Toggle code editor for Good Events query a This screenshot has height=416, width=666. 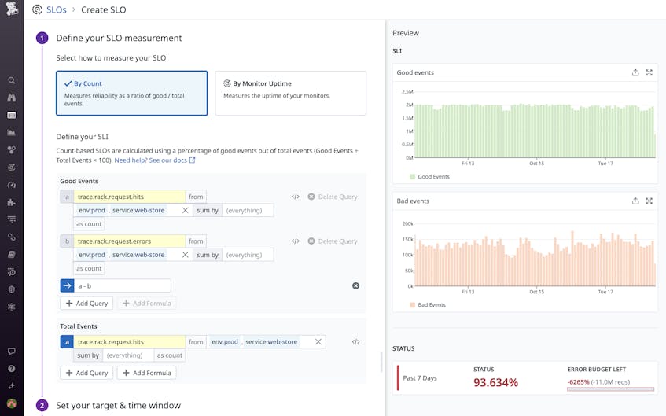coord(296,197)
